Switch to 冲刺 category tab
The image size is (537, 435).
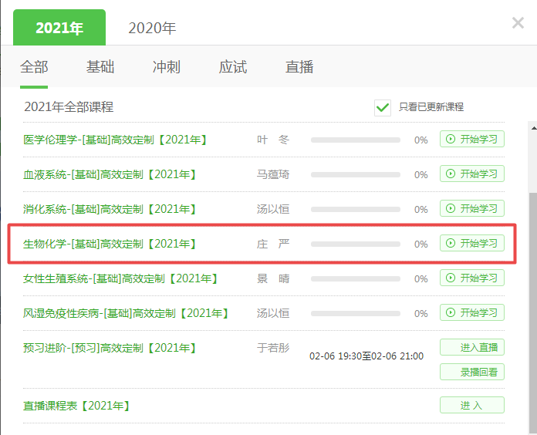[x=167, y=67]
